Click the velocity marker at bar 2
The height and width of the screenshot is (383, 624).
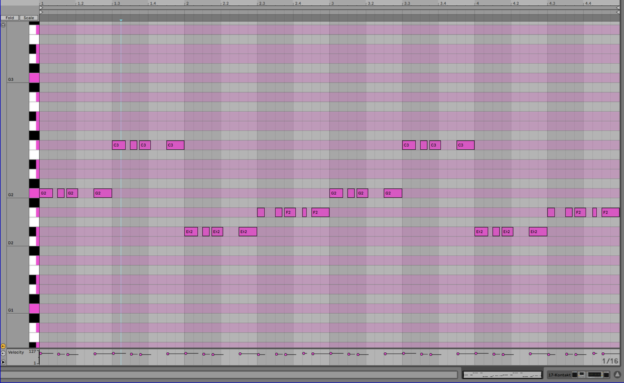186,353
